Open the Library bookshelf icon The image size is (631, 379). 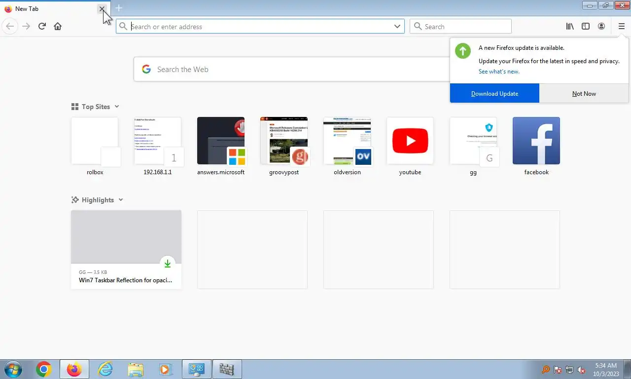point(570,26)
